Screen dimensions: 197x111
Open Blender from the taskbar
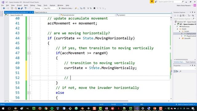(82, 108)
